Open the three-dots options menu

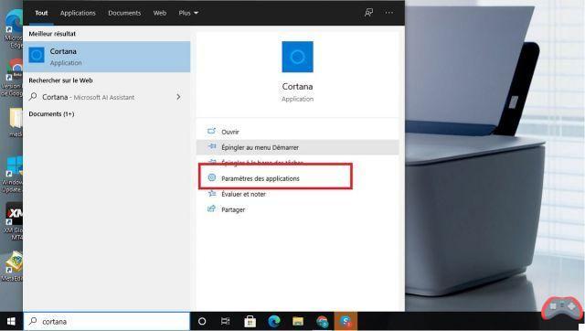[x=388, y=13]
